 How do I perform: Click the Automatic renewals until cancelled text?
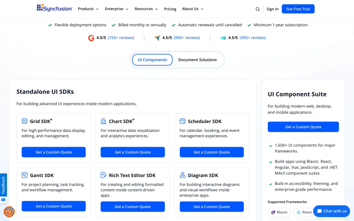coord(210,25)
